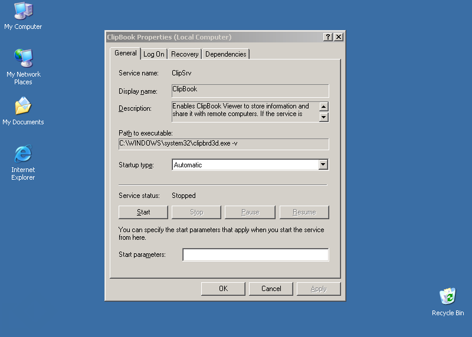This screenshot has width=472, height=337.
Task: Select the Recycle Bin icon
Action: click(x=448, y=302)
